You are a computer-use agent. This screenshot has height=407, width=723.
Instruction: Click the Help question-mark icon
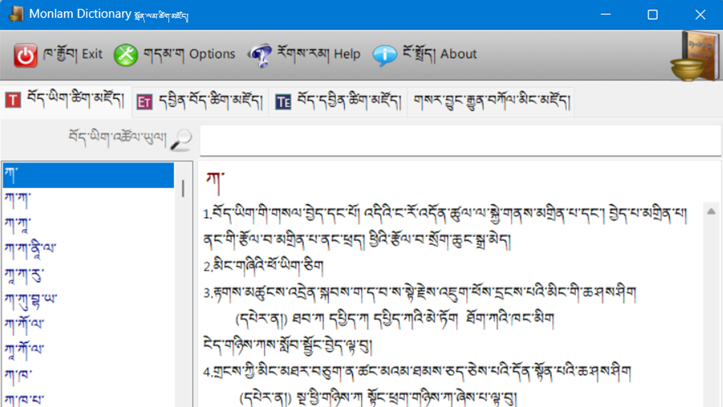point(260,54)
